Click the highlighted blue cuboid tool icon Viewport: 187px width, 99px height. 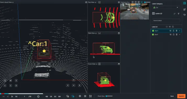coord(73,96)
